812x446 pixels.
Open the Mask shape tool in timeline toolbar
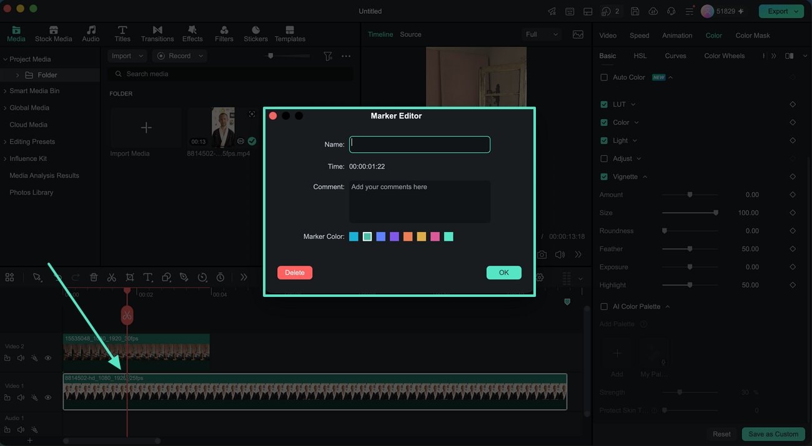pos(166,277)
